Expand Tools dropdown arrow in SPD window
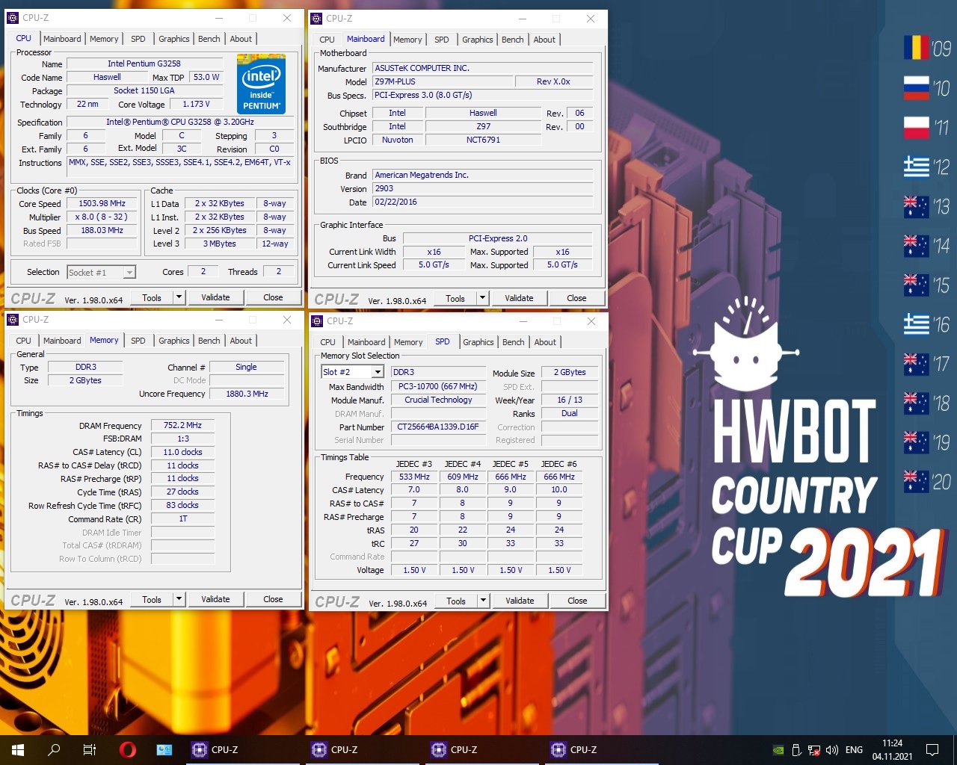Screen dimensions: 957x765 (x=483, y=601)
